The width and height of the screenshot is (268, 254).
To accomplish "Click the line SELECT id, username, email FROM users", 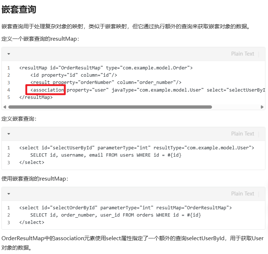I will 106,155.
